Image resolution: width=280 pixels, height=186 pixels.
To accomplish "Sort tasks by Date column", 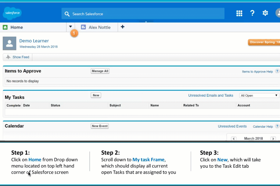I will pyautogui.click(x=27, y=106).
